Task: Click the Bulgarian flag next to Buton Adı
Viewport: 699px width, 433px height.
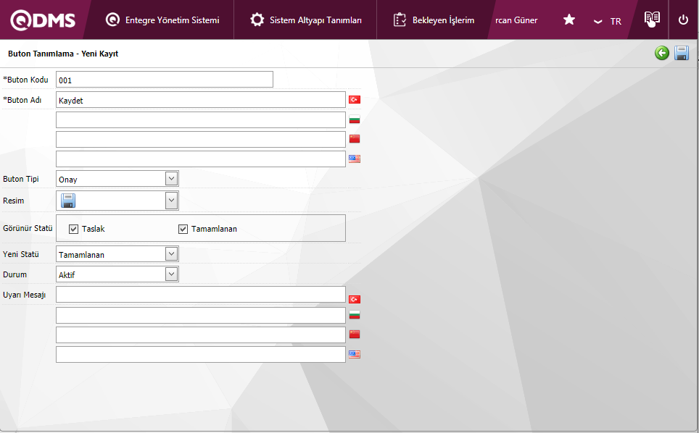Action: click(355, 119)
